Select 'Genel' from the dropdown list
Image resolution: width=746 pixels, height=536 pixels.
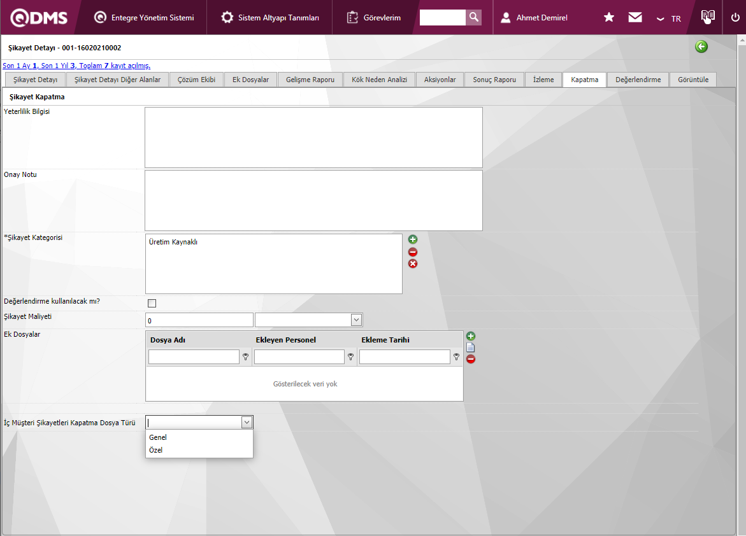coord(158,437)
